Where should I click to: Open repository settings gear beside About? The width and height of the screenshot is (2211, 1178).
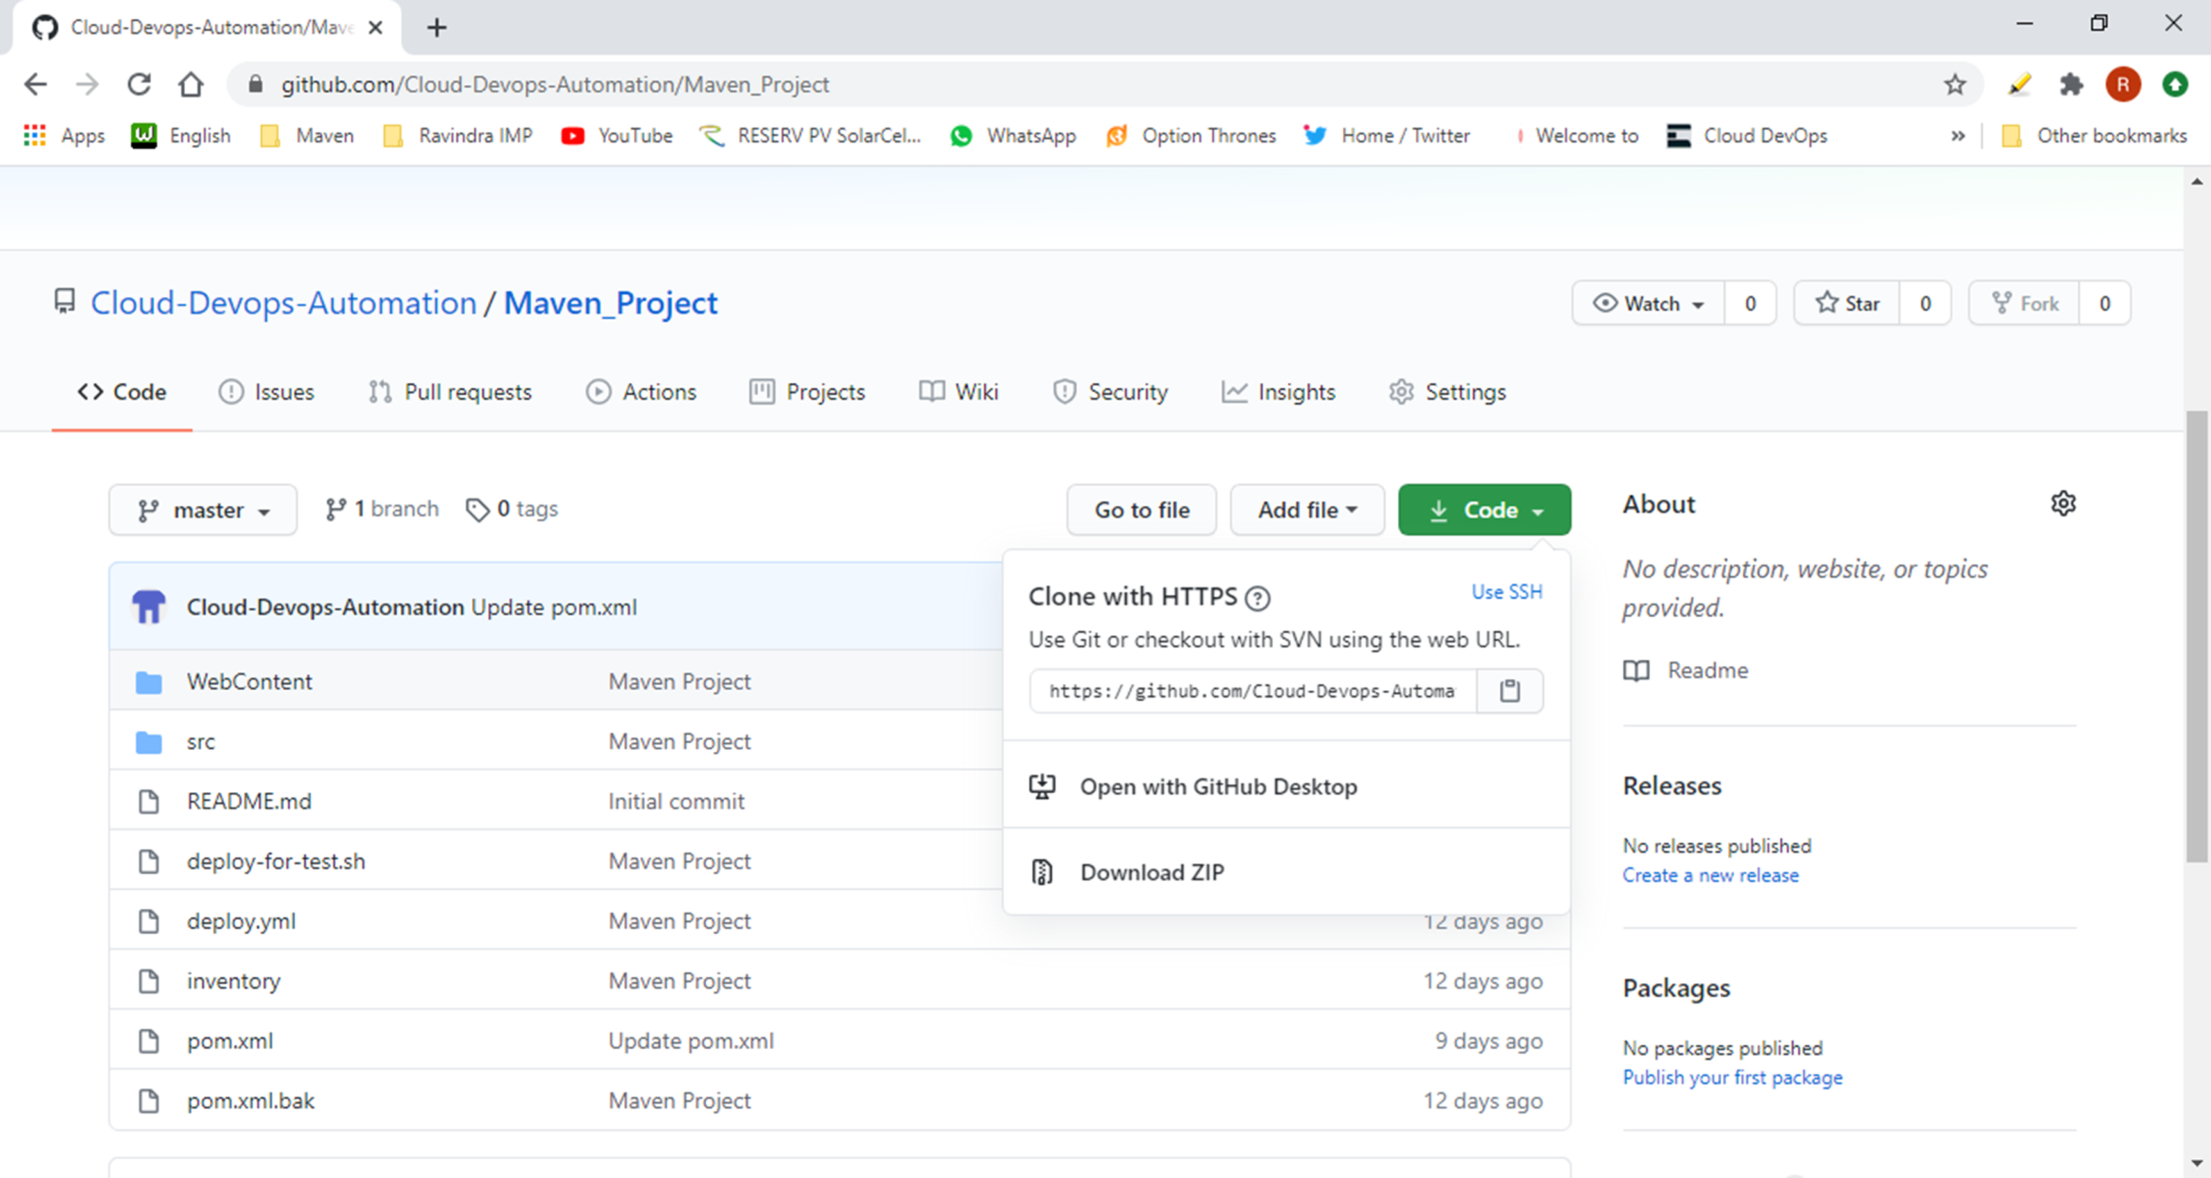pyautogui.click(x=2064, y=503)
